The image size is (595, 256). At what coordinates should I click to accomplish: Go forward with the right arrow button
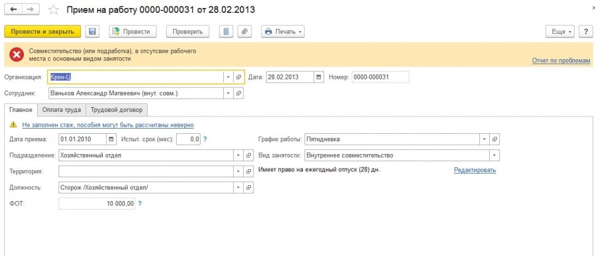coord(31,10)
